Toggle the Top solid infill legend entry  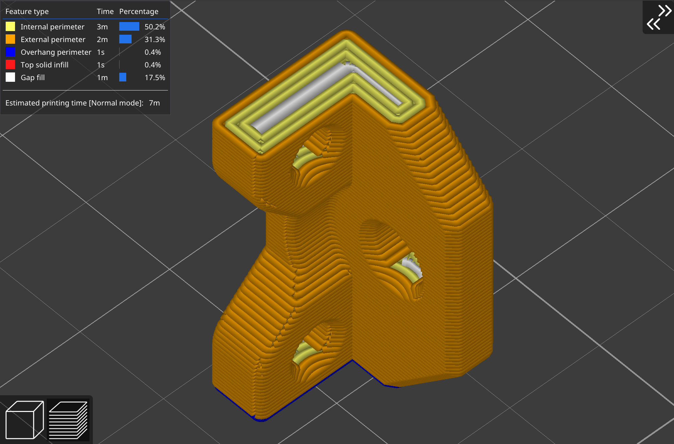[44, 65]
